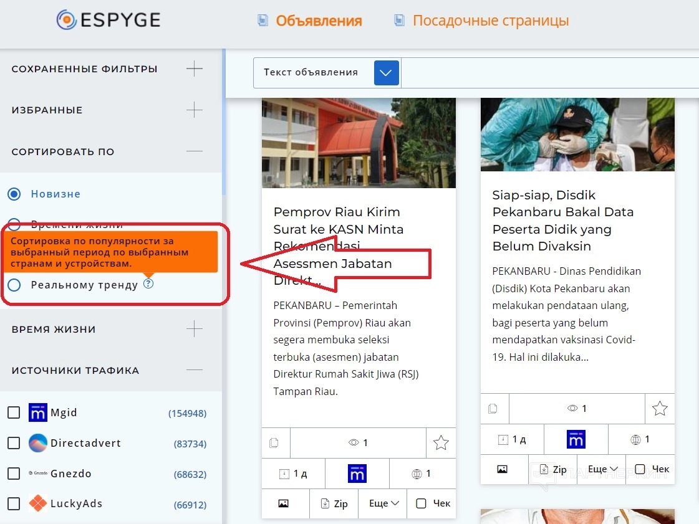Image download icon on Pemprov Riau card
This screenshot has height=524, width=699.
tap(283, 503)
